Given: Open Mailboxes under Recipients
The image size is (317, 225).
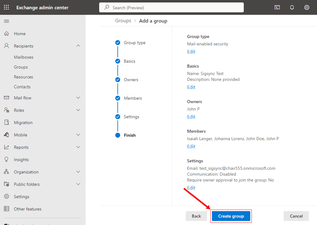Looking at the screenshot, I should (x=23, y=57).
